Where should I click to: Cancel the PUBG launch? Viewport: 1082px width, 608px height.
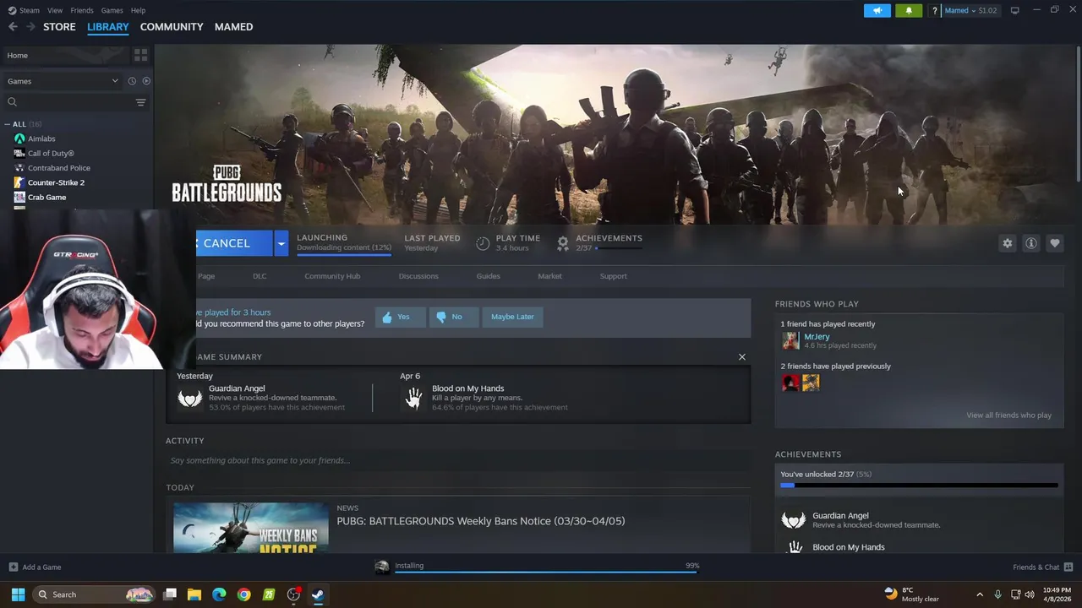point(234,243)
